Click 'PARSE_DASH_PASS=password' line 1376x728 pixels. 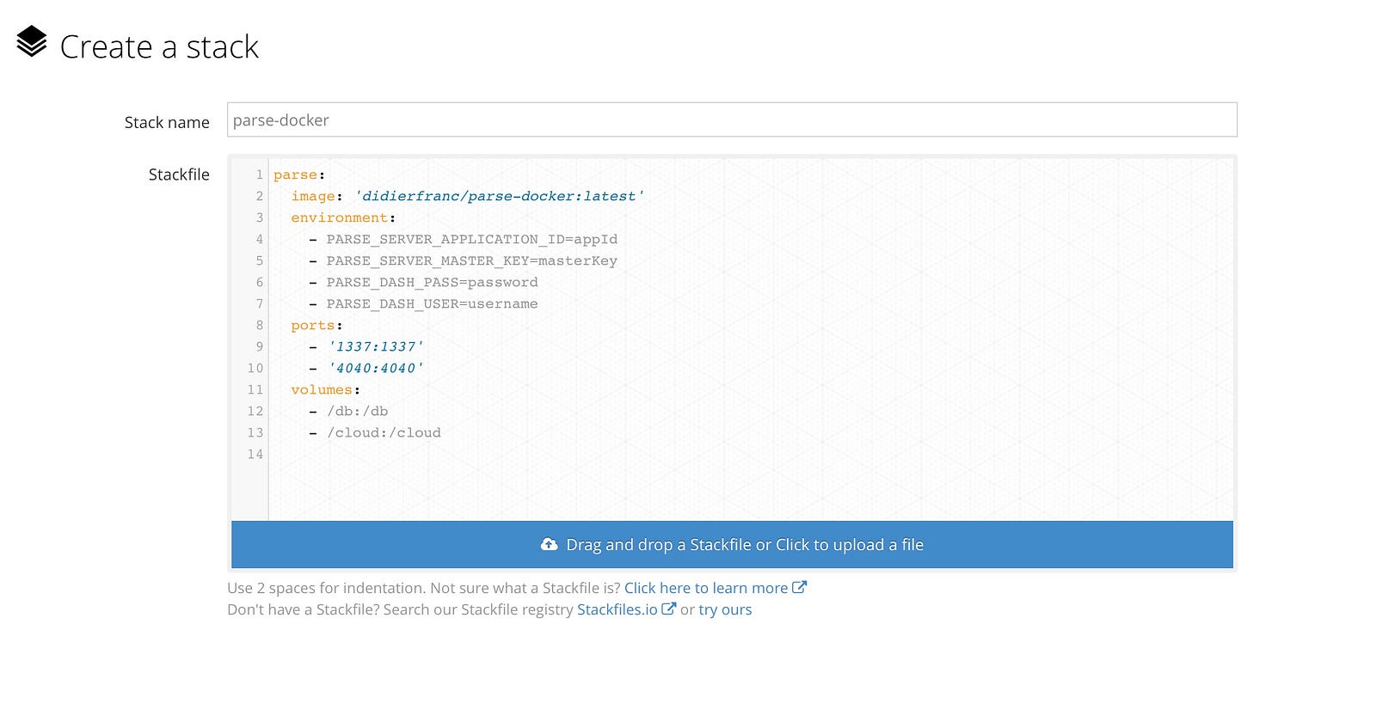(432, 282)
